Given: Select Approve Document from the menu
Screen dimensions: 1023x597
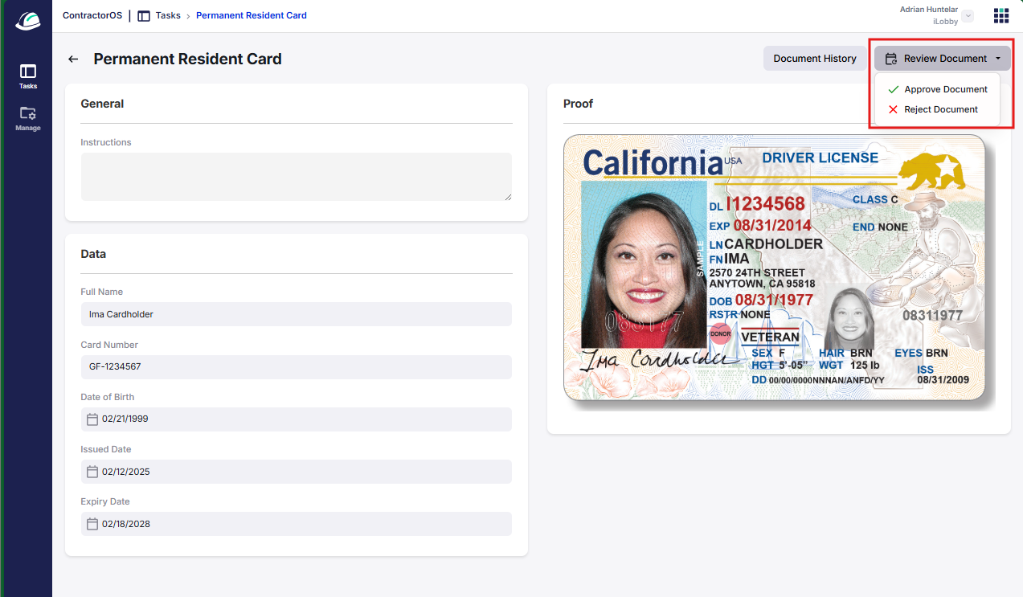Looking at the screenshot, I should pyautogui.click(x=945, y=89).
